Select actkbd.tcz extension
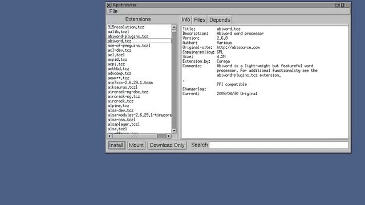This screenshot has width=365, height=205. (139, 69)
